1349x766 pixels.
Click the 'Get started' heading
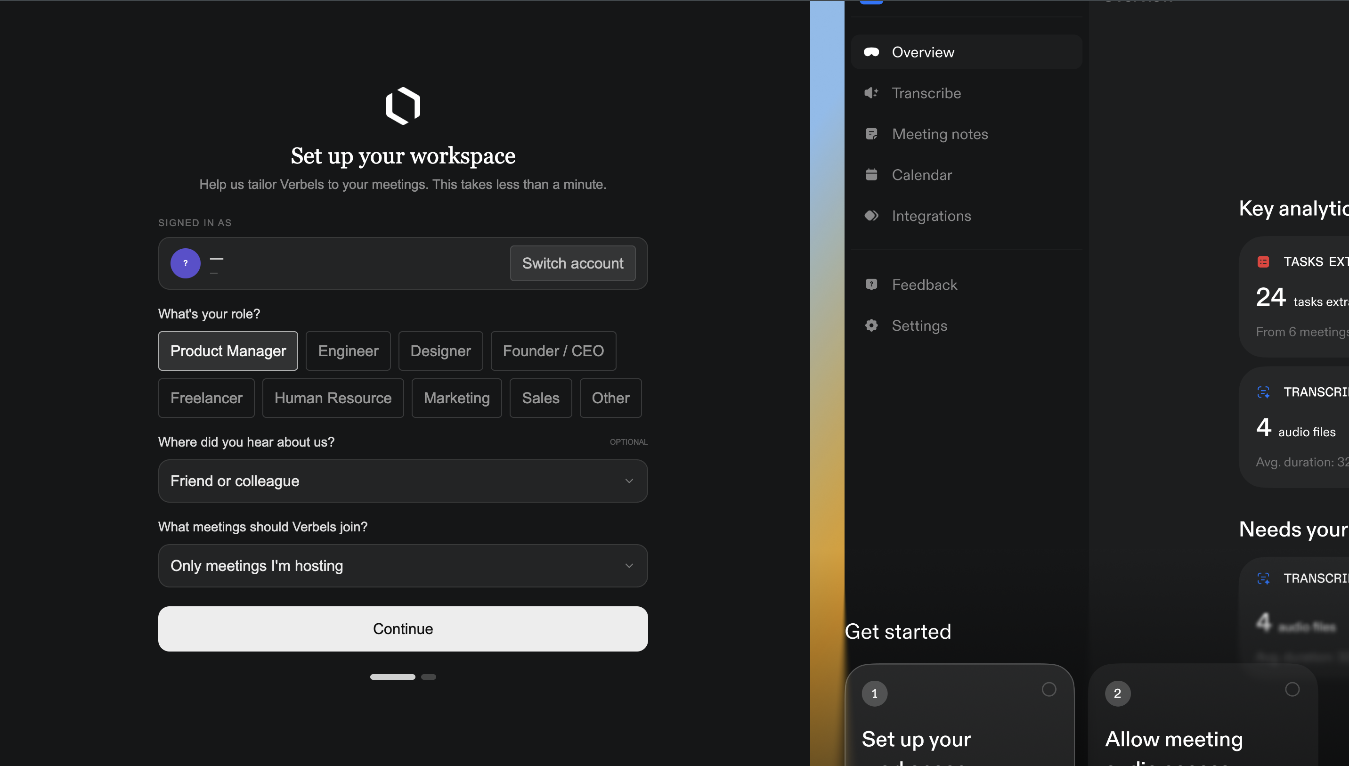point(898,631)
